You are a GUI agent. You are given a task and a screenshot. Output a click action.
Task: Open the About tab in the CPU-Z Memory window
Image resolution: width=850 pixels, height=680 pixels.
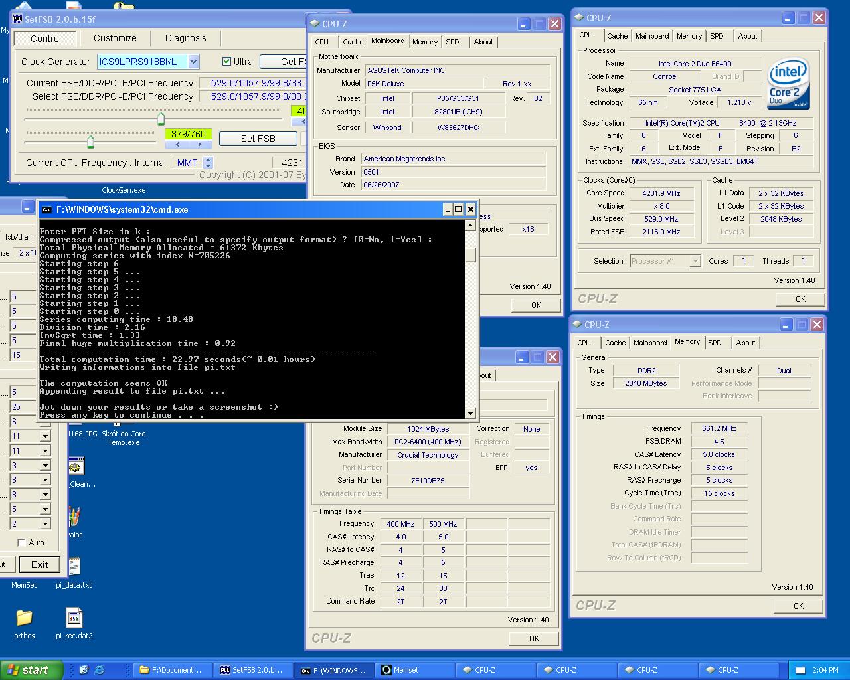click(x=746, y=343)
